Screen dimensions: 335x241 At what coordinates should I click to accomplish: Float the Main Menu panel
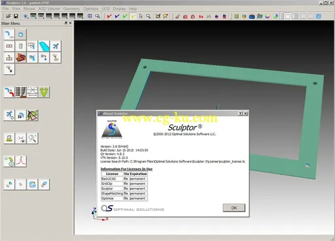[66, 23]
